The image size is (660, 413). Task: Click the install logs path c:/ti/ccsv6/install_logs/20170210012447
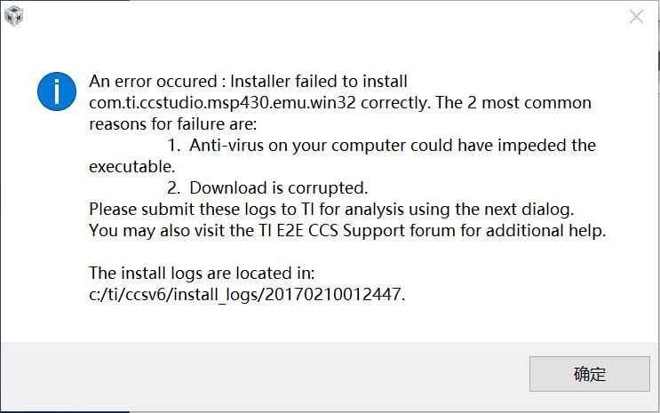tap(247, 294)
